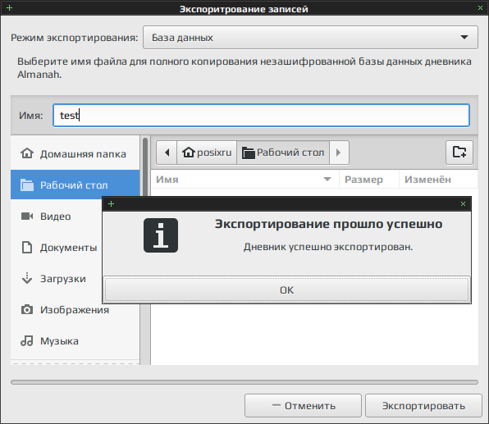This screenshot has width=489, height=424.
Task: Sort by the 'Размер' column header
Action: tap(369, 180)
